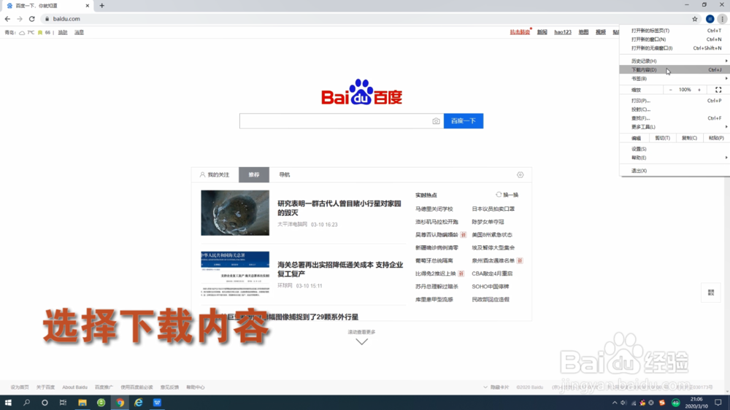Open the Chrome profile avatar
The width and height of the screenshot is (730, 410).
click(x=710, y=19)
